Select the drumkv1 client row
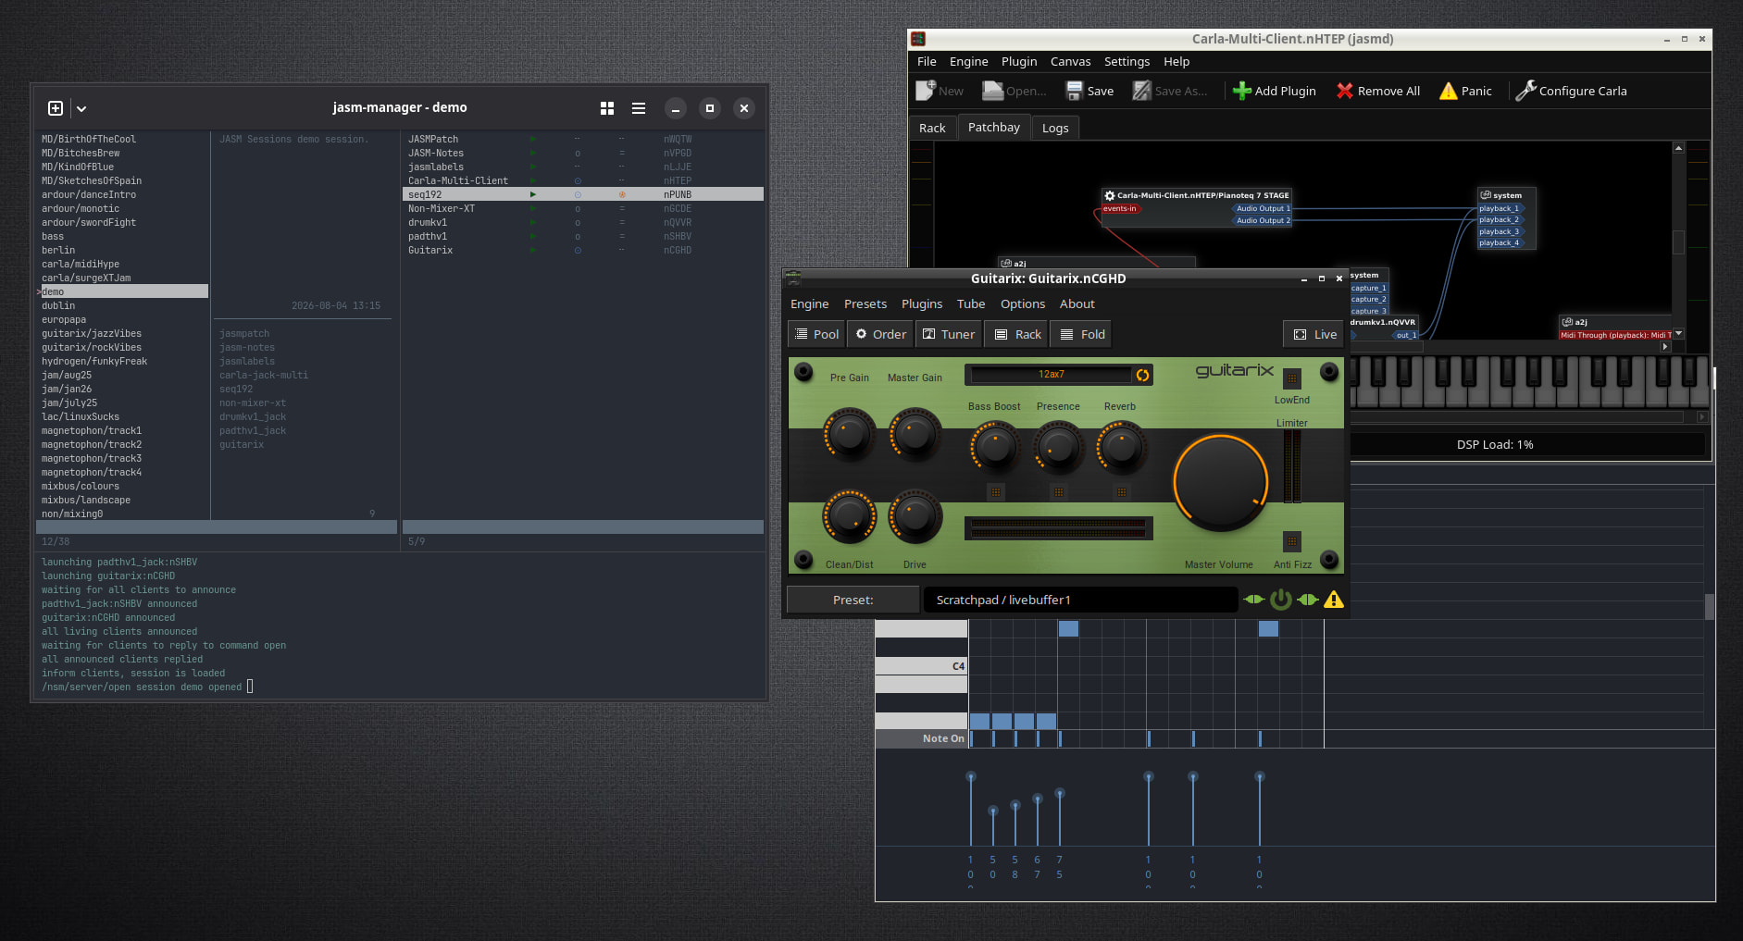The width and height of the screenshot is (1743, 941). tap(583, 222)
